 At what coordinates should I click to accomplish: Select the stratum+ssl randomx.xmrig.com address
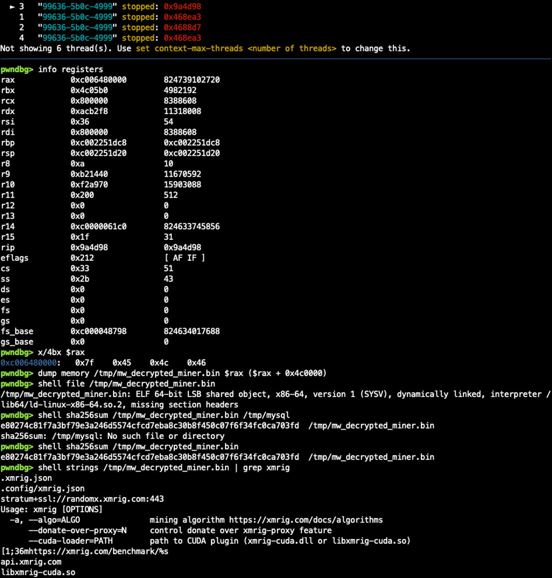point(83,498)
